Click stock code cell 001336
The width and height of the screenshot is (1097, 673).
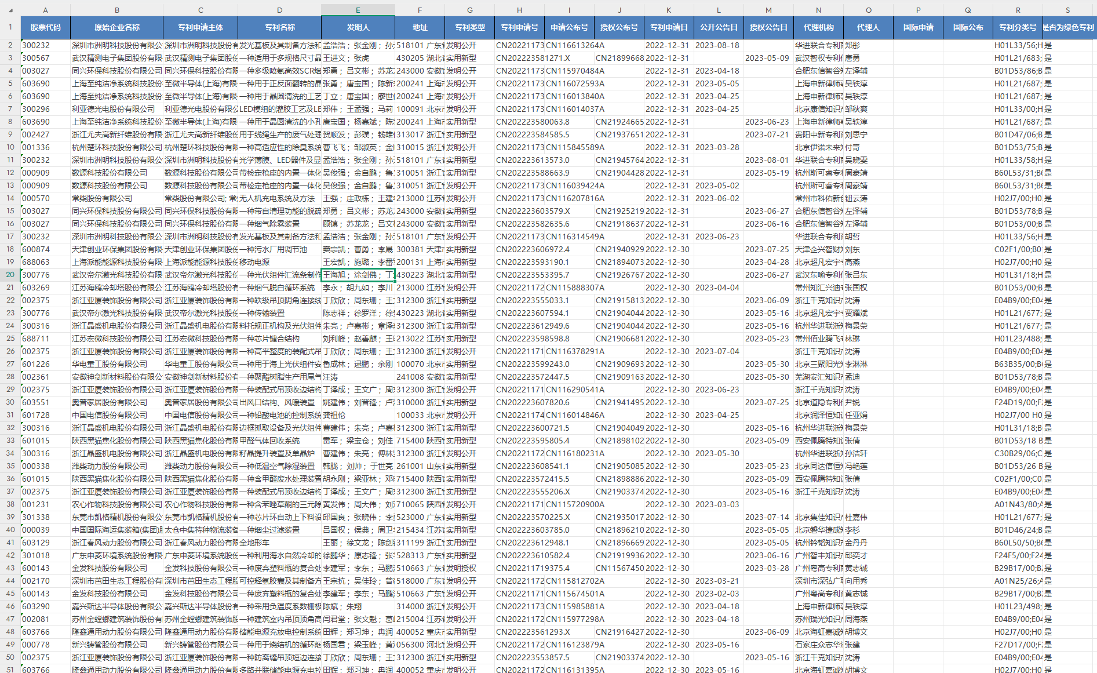[x=45, y=147]
